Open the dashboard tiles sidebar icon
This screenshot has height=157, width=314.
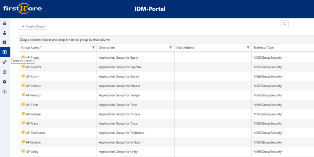pyautogui.click(x=4, y=42)
